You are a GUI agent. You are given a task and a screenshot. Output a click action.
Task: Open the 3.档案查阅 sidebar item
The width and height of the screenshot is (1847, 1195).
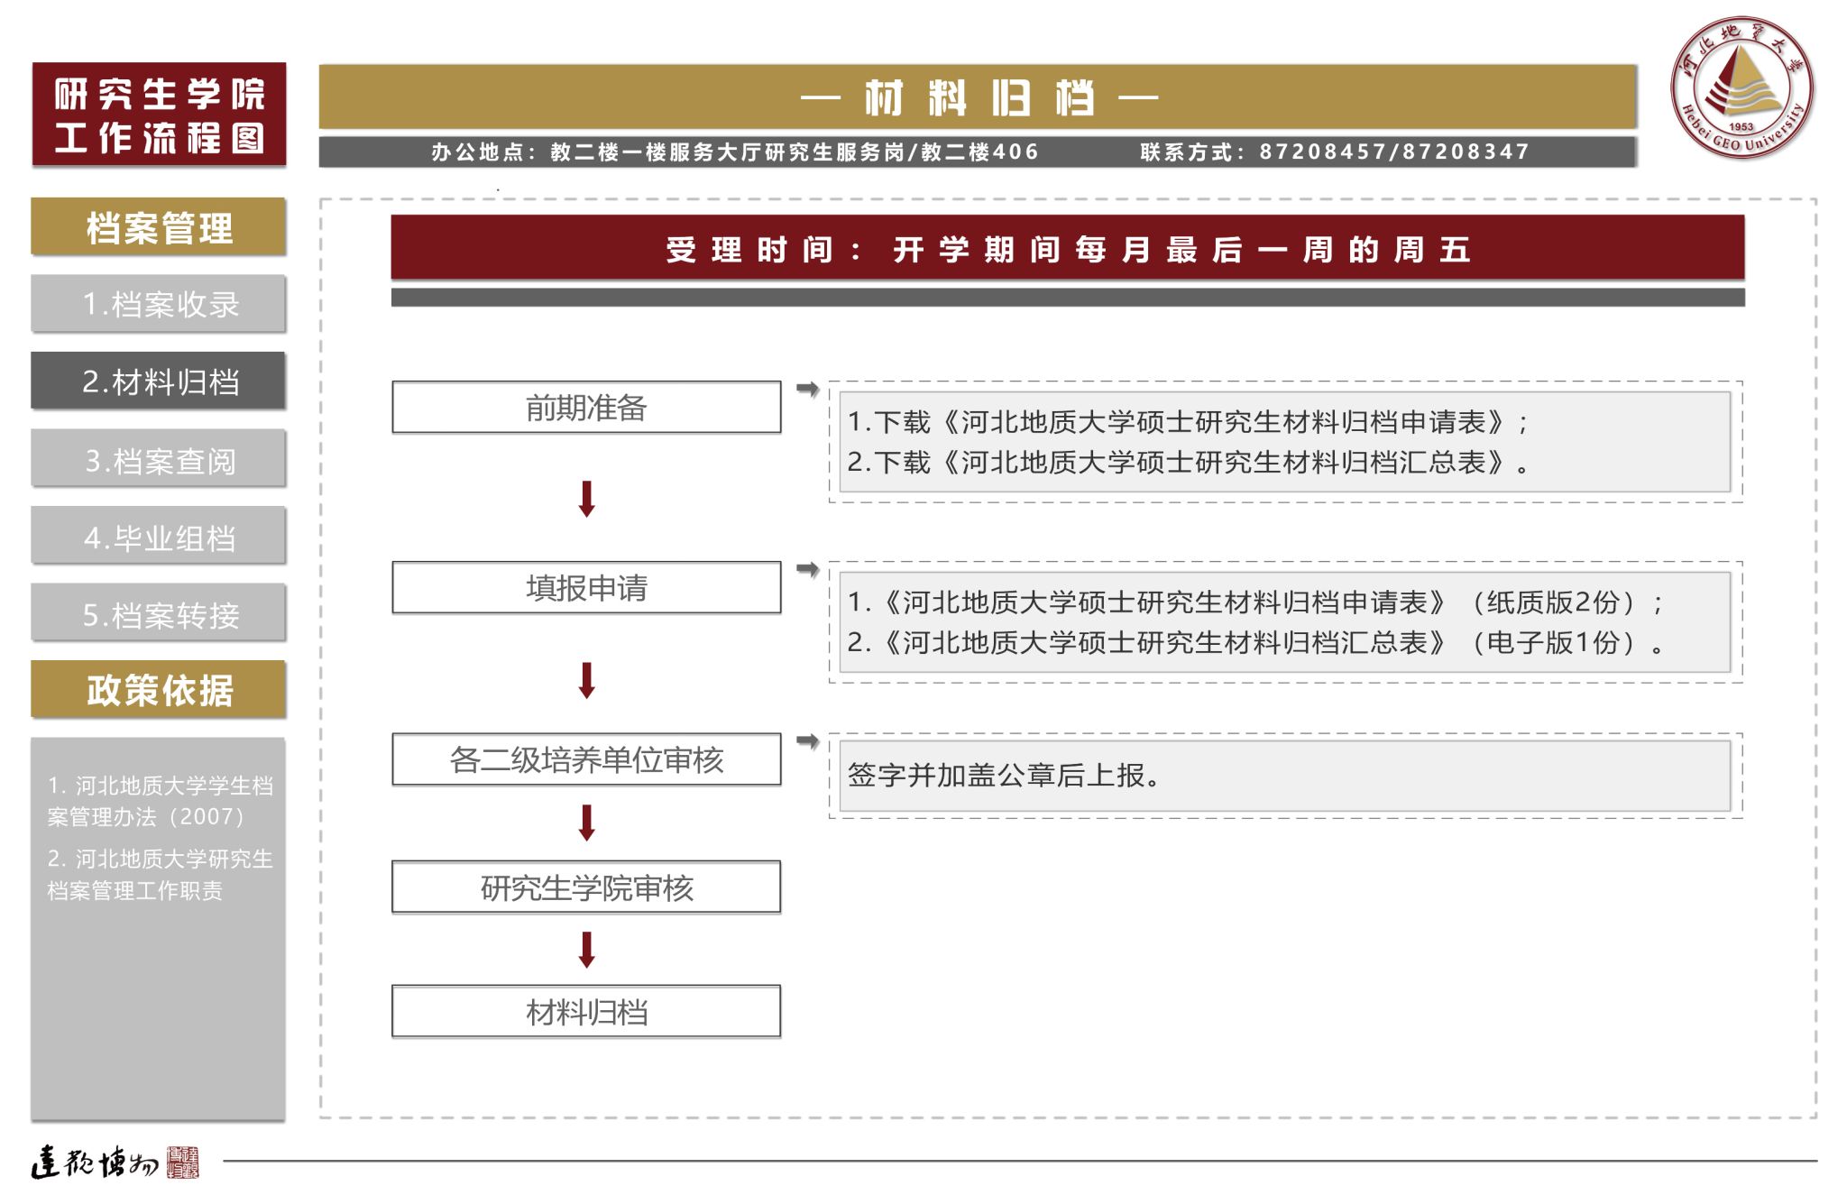[x=159, y=460]
